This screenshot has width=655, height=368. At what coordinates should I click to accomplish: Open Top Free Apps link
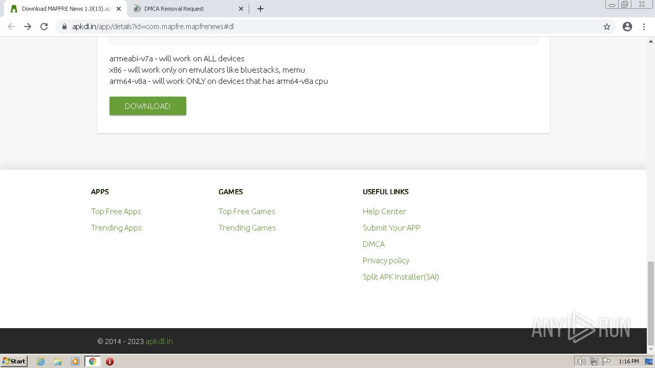click(116, 211)
